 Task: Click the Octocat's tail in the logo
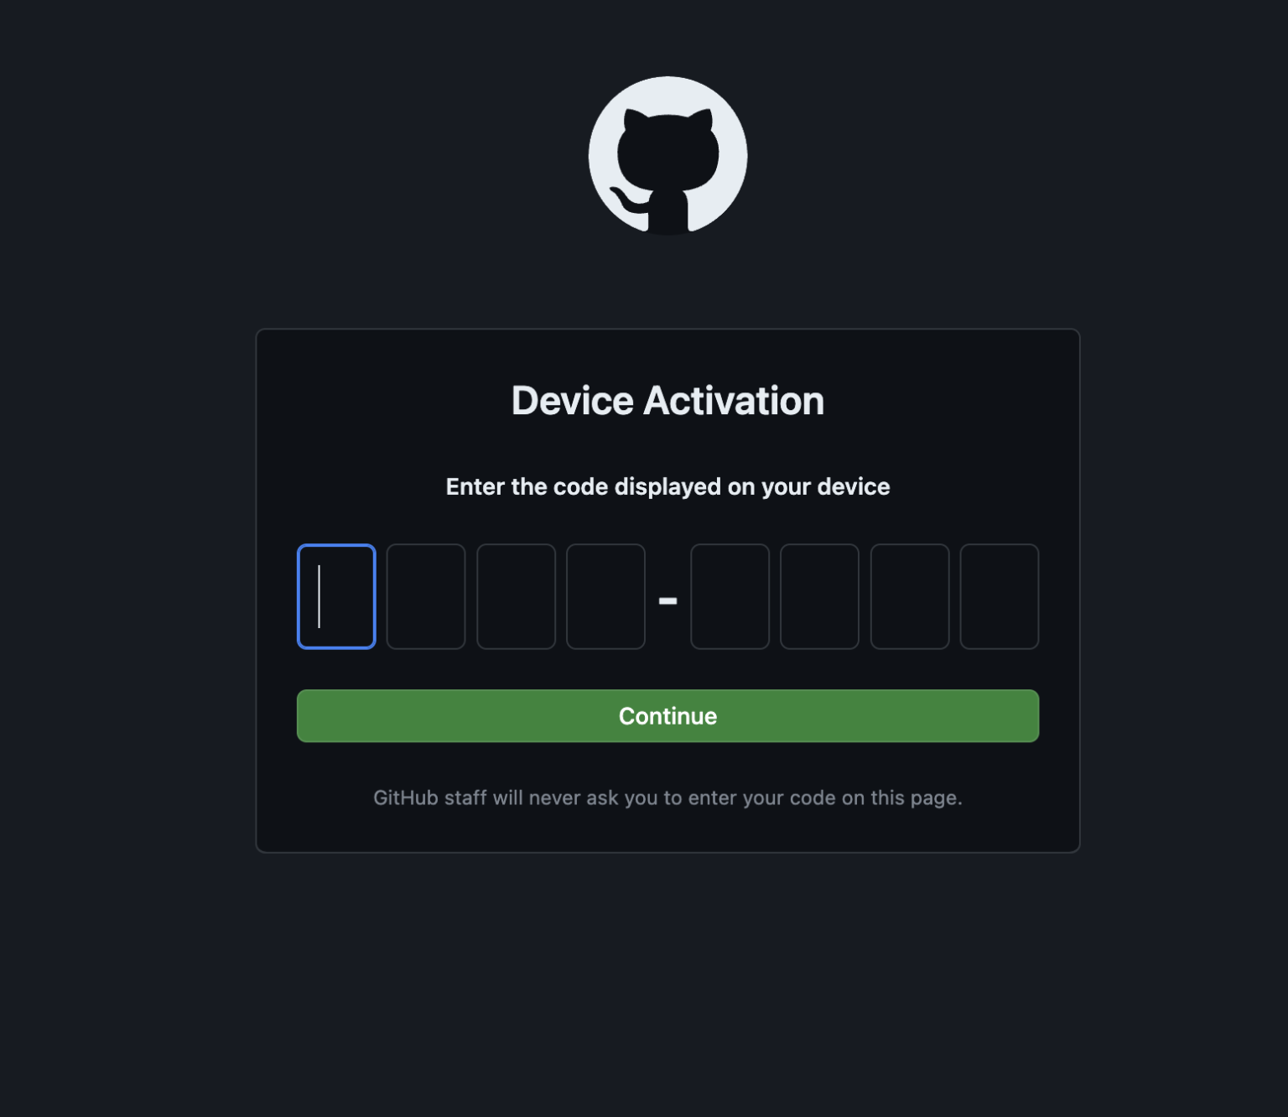coord(627,200)
